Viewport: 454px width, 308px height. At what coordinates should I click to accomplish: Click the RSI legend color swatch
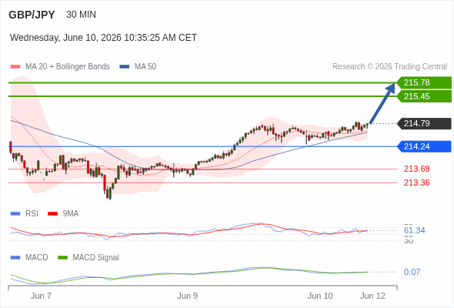15,214
